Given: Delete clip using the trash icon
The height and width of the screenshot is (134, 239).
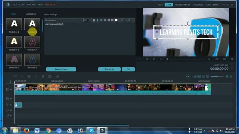Looking at the screenshot, I should 43,76.
